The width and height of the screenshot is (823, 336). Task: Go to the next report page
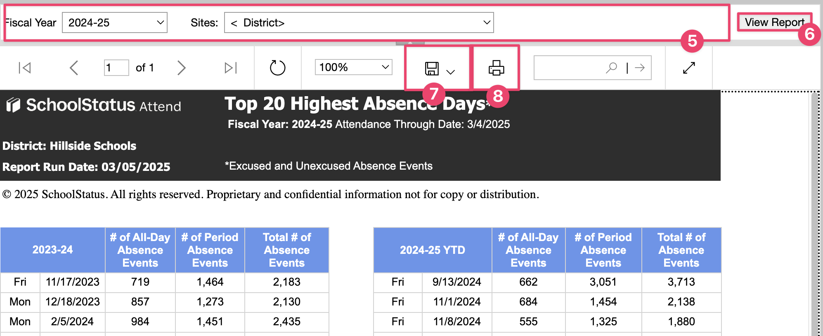click(181, 68)
